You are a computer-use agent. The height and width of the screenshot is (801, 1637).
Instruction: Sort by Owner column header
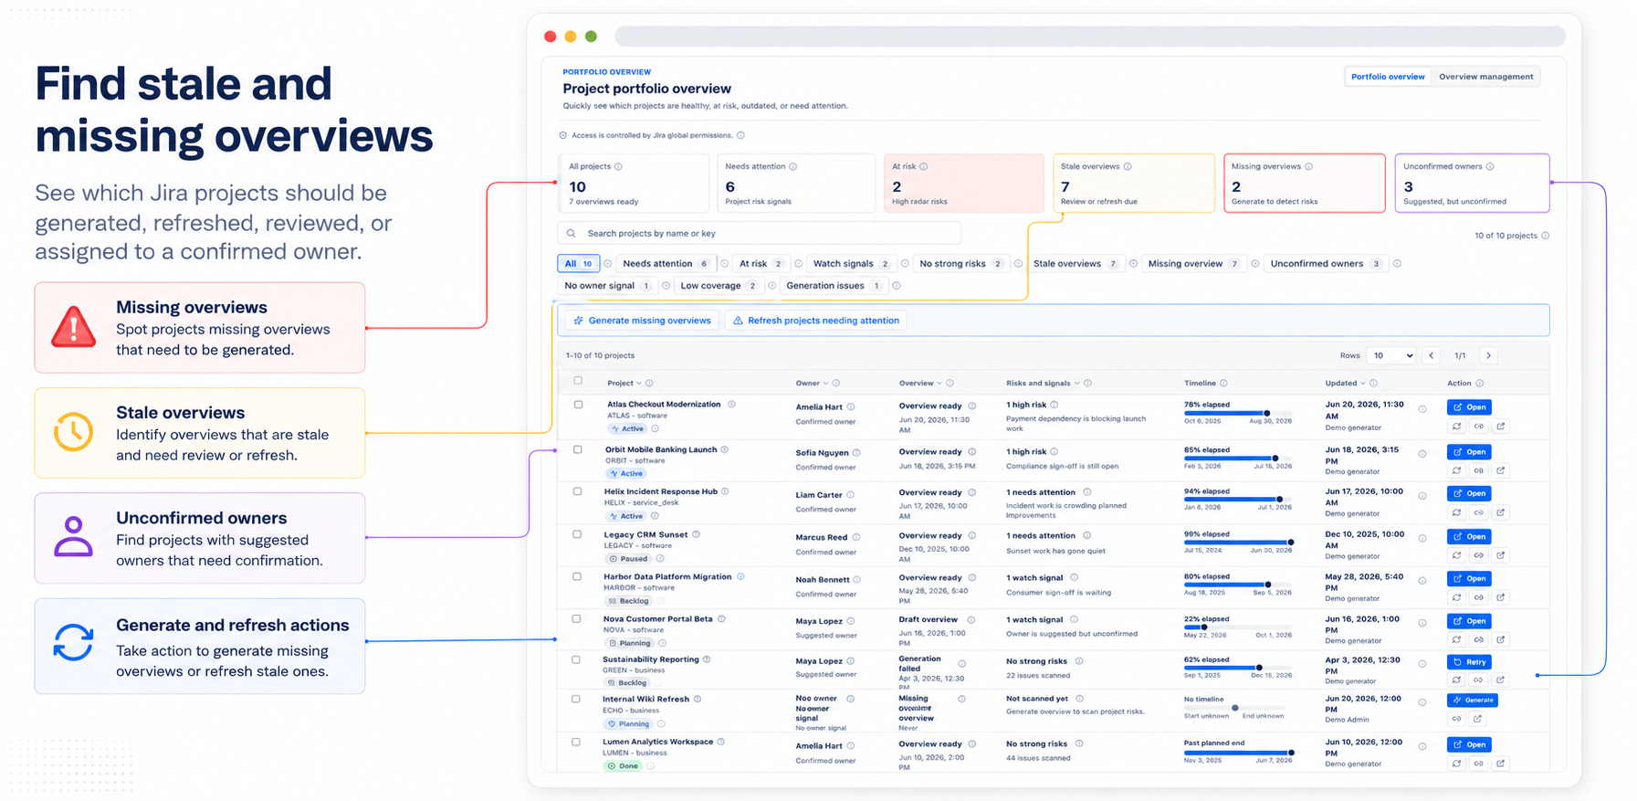click(812, 384)
